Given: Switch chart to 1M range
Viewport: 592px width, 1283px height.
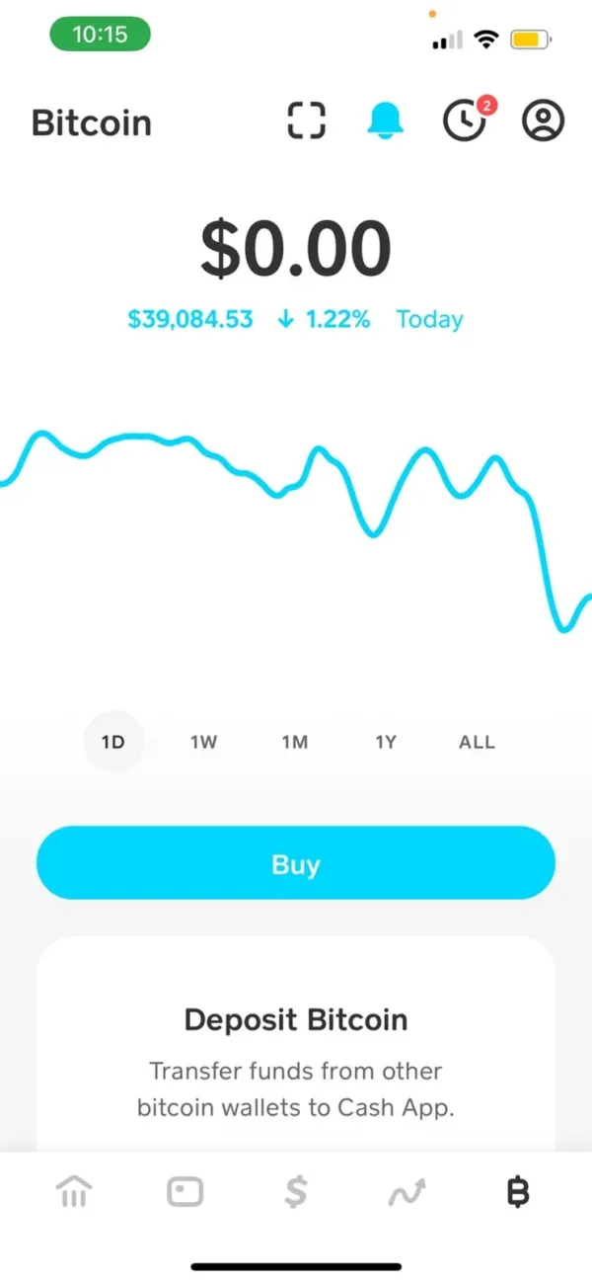Looking at the screenshot, I should click(x=295, y=742).
